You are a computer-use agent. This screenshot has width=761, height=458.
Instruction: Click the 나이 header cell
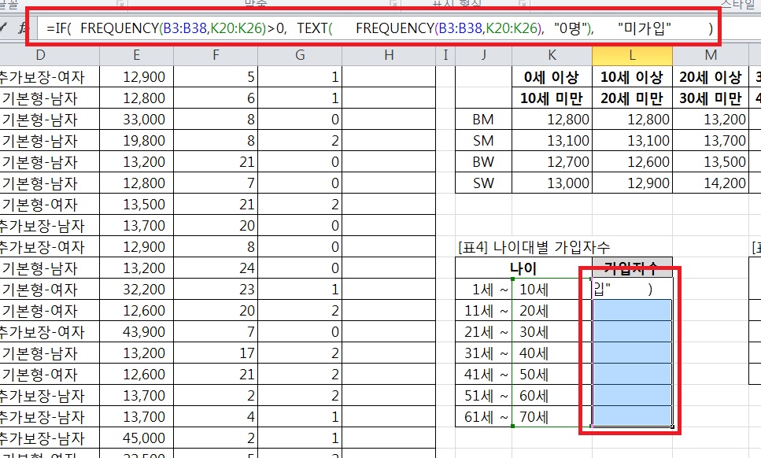pyautogui.click(x=523, y=268)
